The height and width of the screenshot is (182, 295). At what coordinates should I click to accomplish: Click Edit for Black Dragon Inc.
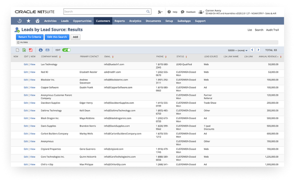click(26, 119)
